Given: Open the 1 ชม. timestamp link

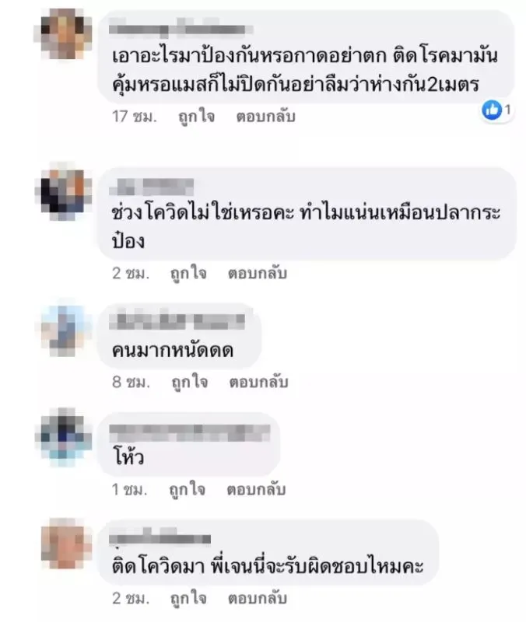Looking at the screenshot, I should (129, 489).
